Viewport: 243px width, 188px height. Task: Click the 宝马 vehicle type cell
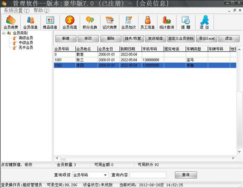pos(197,60)
